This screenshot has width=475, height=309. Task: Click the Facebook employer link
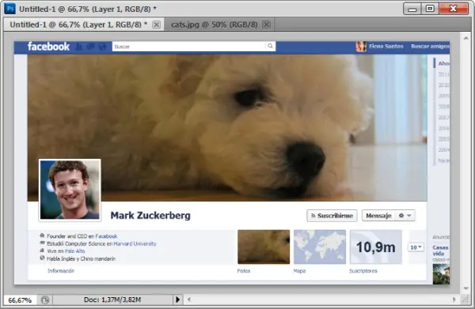pos(106,236)
